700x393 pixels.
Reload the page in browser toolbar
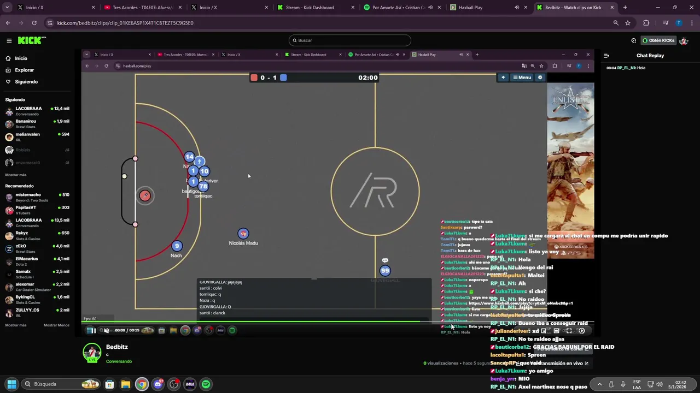click(34, 23)
